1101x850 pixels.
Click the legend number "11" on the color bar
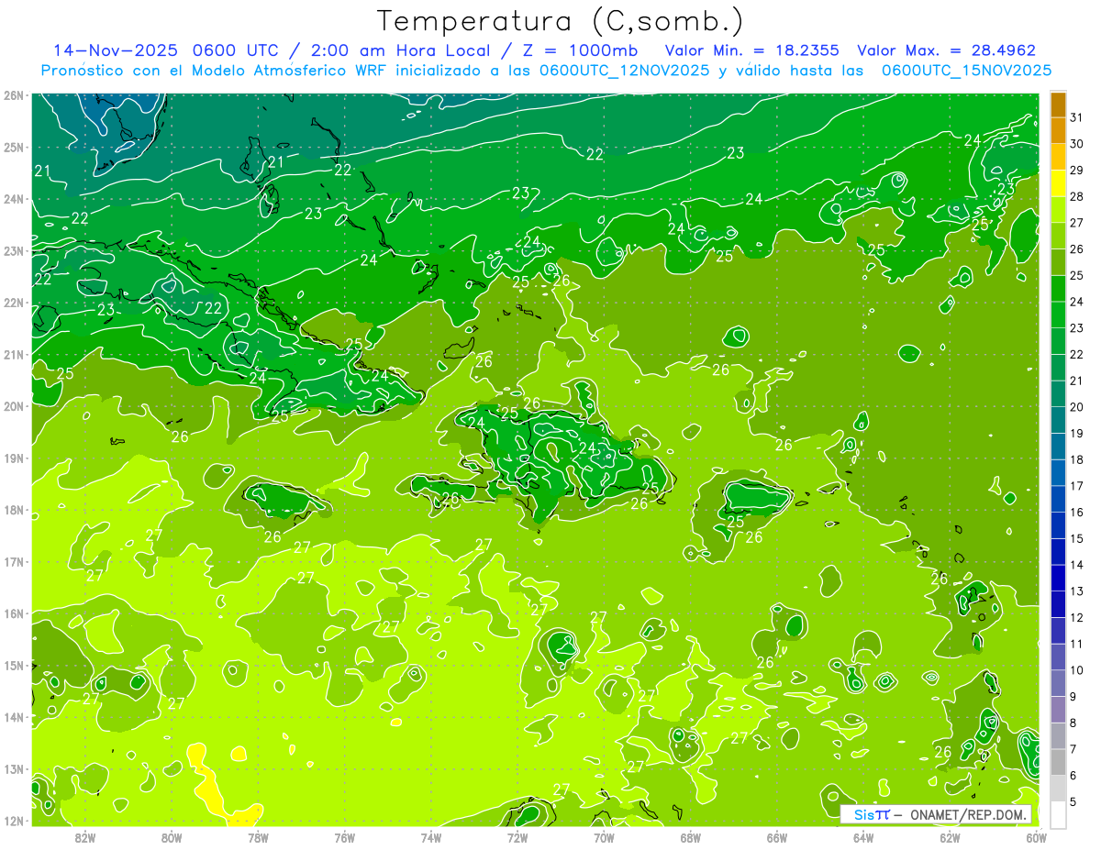coord(1077,645)
